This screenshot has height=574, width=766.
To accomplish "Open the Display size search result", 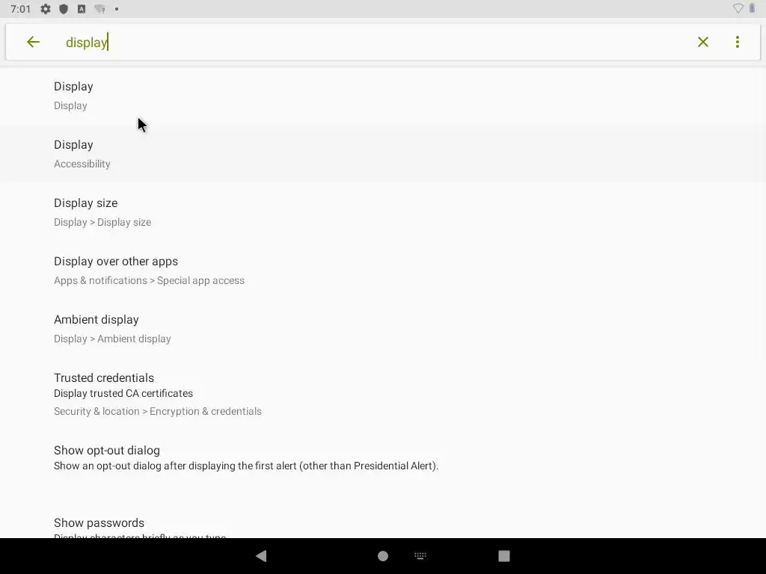I will [x=383, y=212].
